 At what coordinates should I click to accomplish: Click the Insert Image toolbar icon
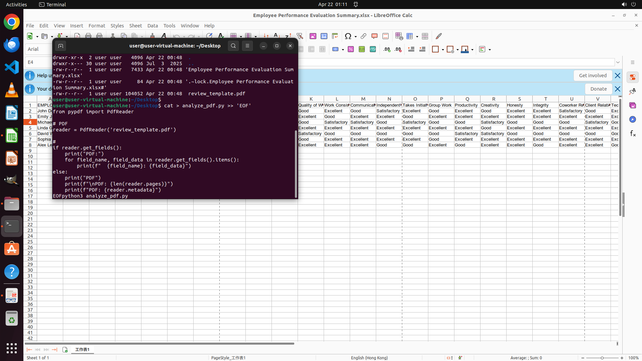point(313,36)
